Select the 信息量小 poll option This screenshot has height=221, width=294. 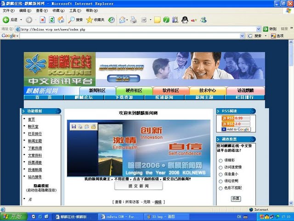[x=220, y=174]
